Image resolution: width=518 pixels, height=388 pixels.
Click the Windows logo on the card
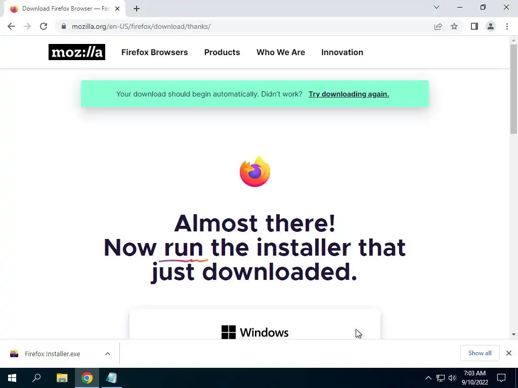(229, 332)
